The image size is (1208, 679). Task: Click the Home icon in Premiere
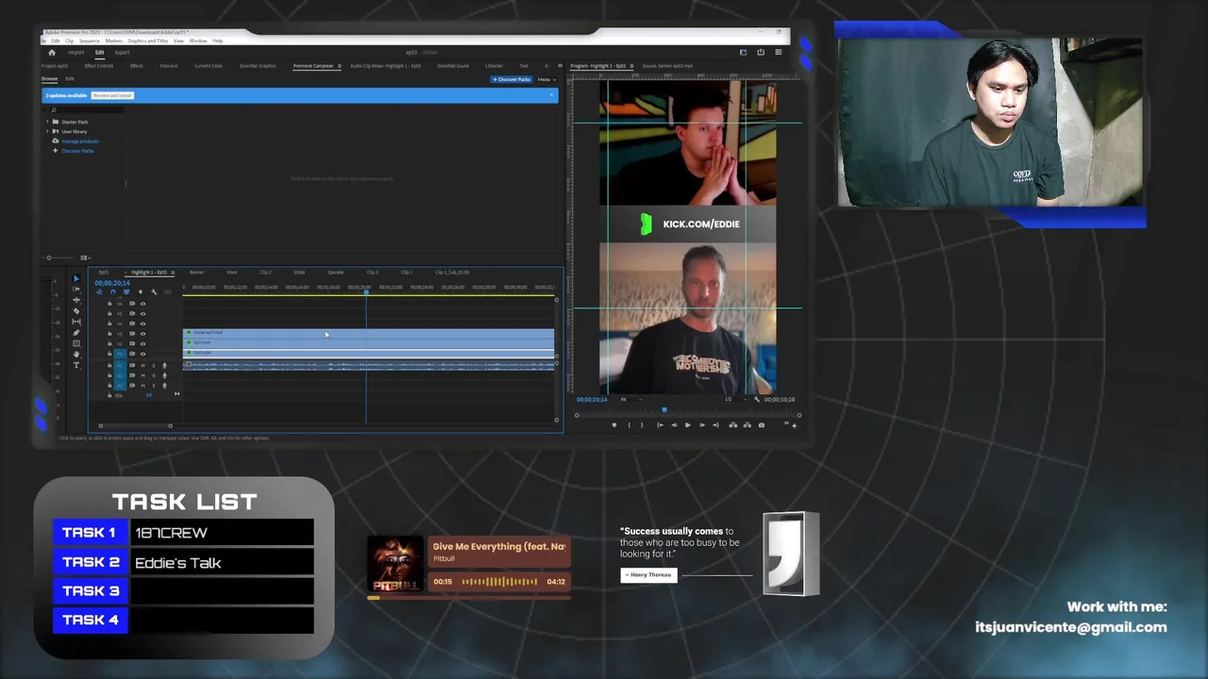(x=52, y=53)
